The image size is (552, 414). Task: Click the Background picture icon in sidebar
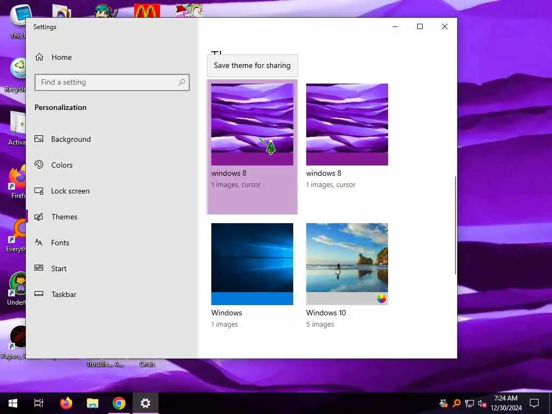[x=39, y=139]
